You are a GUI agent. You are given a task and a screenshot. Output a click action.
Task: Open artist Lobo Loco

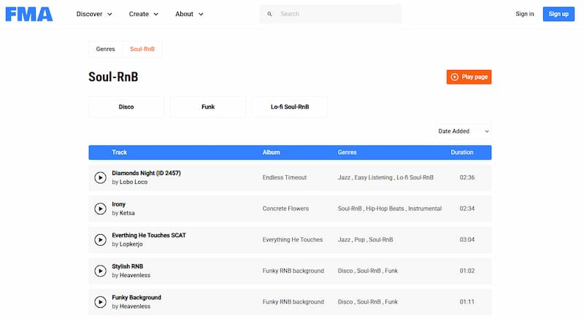coord(134,182)
